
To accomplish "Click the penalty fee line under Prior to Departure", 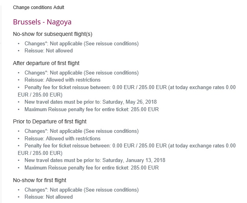I will (127, 149).
